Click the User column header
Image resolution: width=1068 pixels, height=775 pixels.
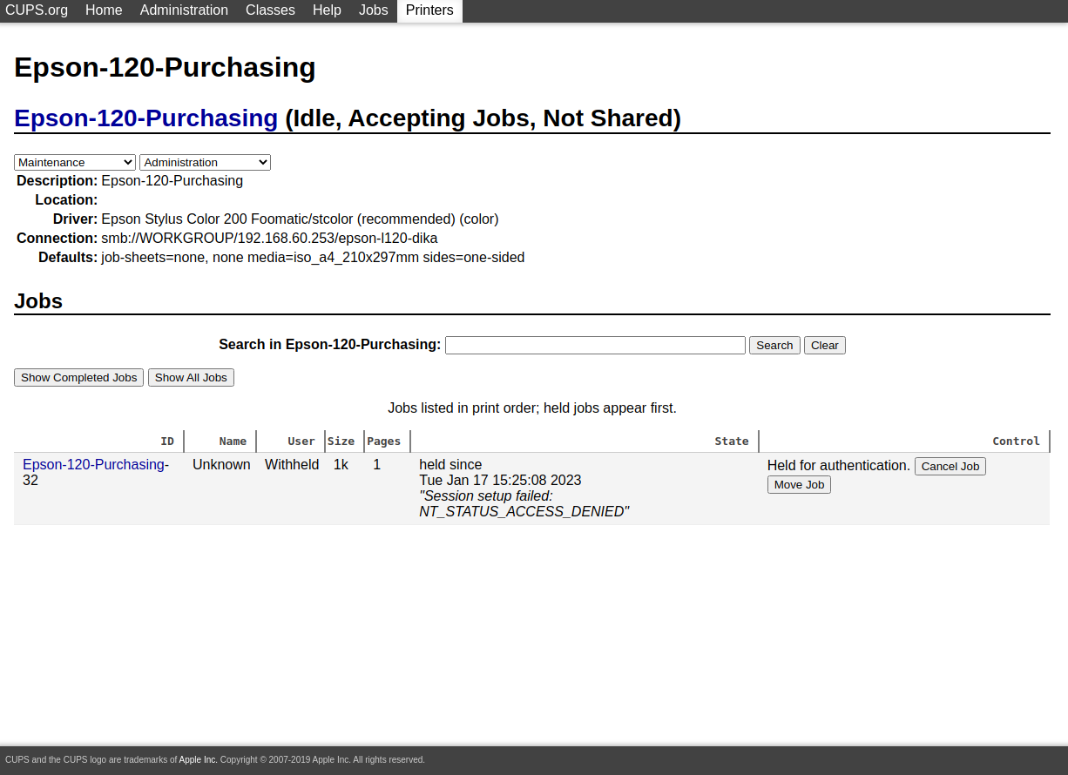point(301,441)
